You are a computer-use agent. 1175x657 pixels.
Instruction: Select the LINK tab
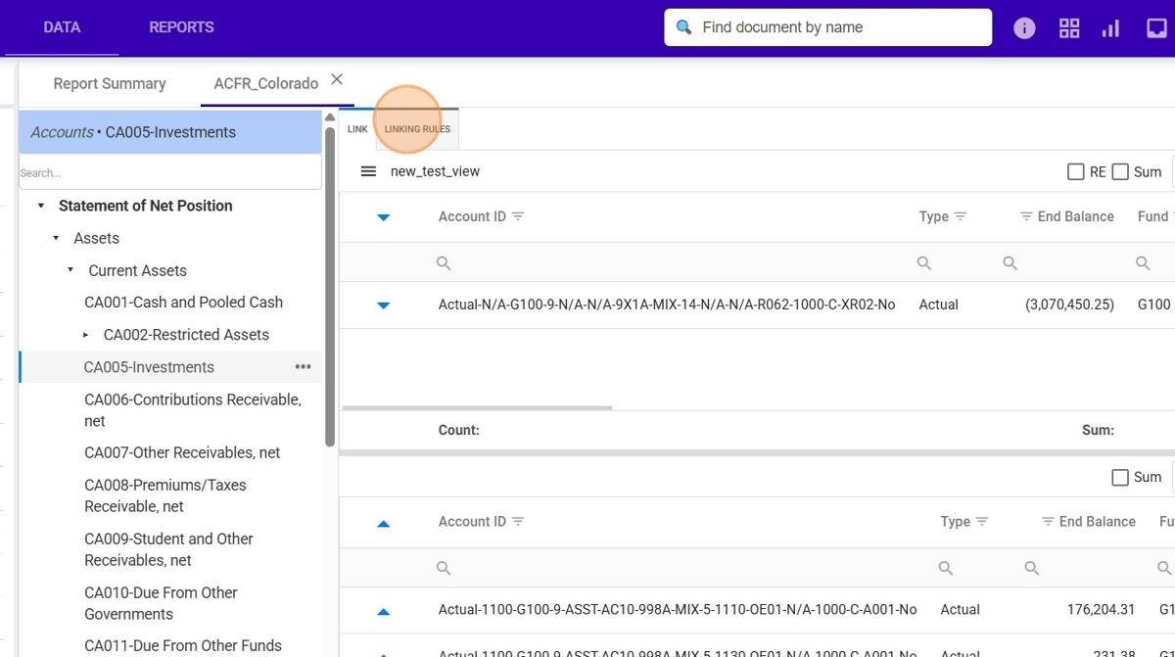(357, 129)
